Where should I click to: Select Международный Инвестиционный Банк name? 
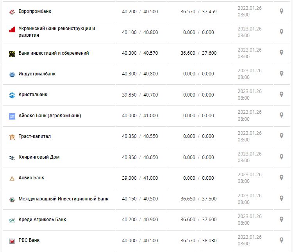(63, 198)
